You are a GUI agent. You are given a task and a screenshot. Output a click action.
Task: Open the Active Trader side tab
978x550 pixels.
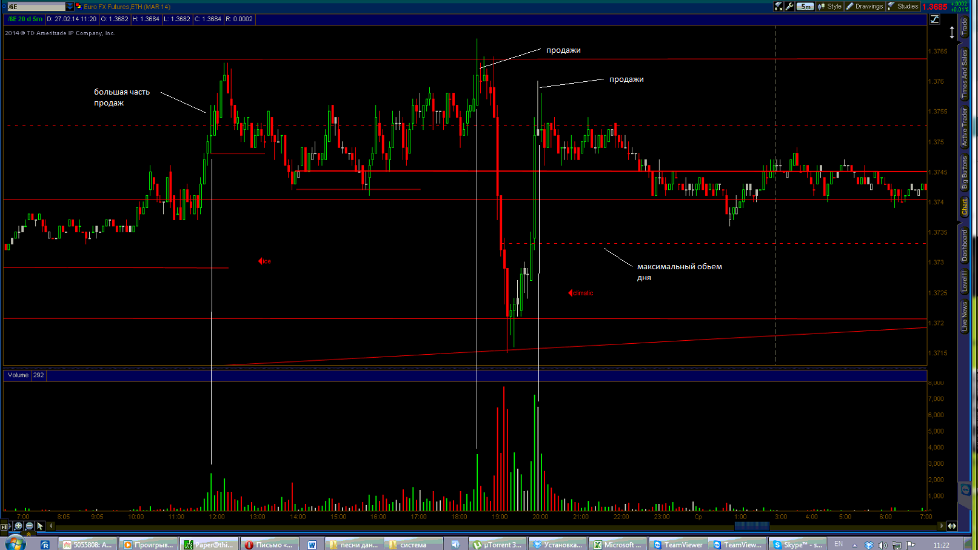(964, 127)
